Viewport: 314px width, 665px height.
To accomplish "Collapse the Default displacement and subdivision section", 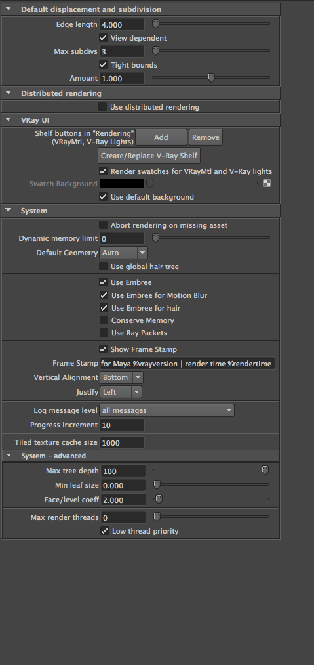I will (x=9, y=9).
